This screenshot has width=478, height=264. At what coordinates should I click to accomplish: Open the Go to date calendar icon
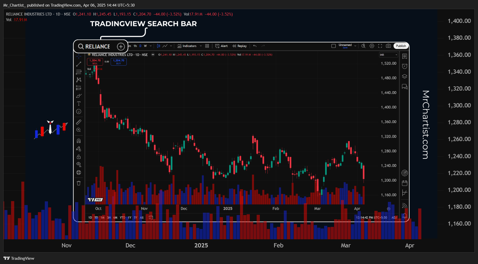(x=151, y=218)
